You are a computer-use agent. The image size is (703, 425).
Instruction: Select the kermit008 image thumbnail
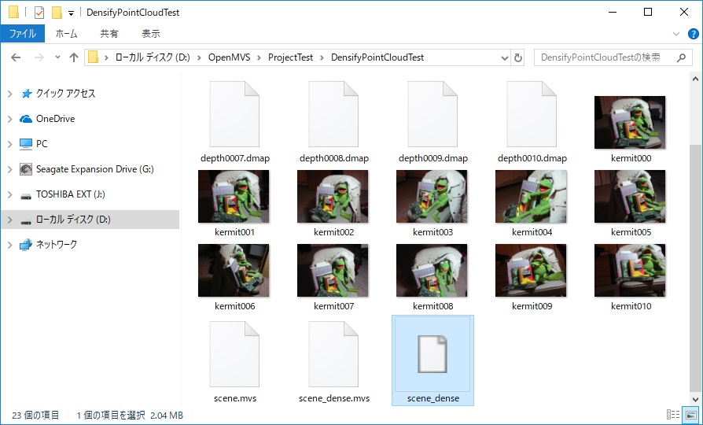coord(432,270)
